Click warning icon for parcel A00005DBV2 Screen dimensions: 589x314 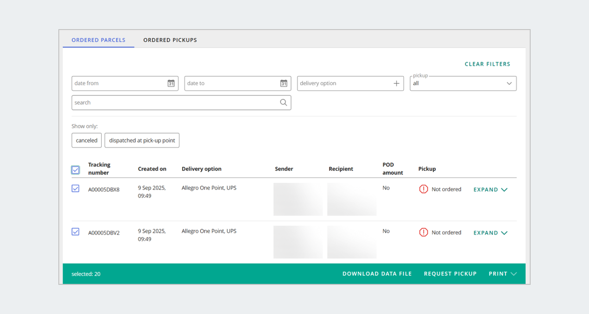tap(424, 232)
